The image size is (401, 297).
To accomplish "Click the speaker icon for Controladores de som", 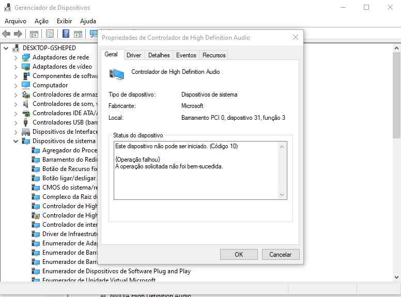I will click(x=25, y=104).
